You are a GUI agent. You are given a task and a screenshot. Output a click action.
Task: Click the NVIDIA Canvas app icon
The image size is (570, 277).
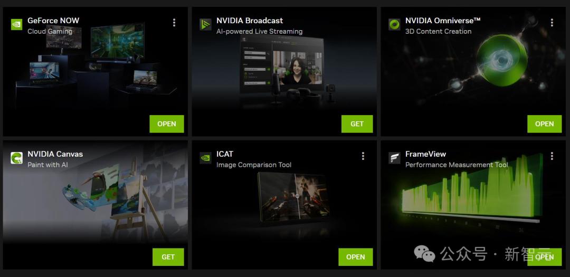[17, 158]
